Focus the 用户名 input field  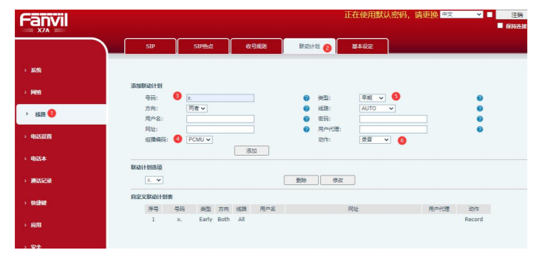coord(220,119)
